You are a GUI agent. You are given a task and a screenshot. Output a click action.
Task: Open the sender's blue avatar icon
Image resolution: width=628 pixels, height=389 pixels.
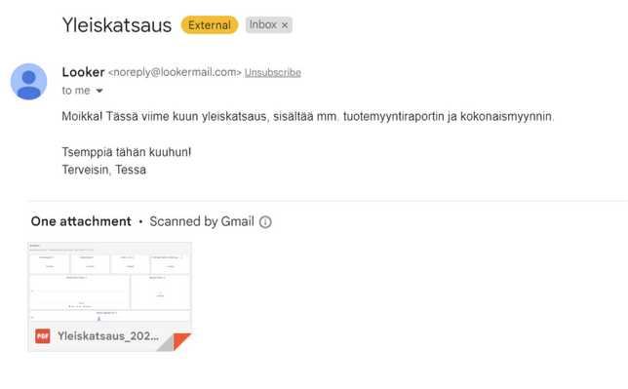tap(29, 81)
